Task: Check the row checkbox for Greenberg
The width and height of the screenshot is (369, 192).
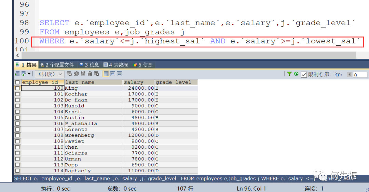Action: (x=17, y=135)
